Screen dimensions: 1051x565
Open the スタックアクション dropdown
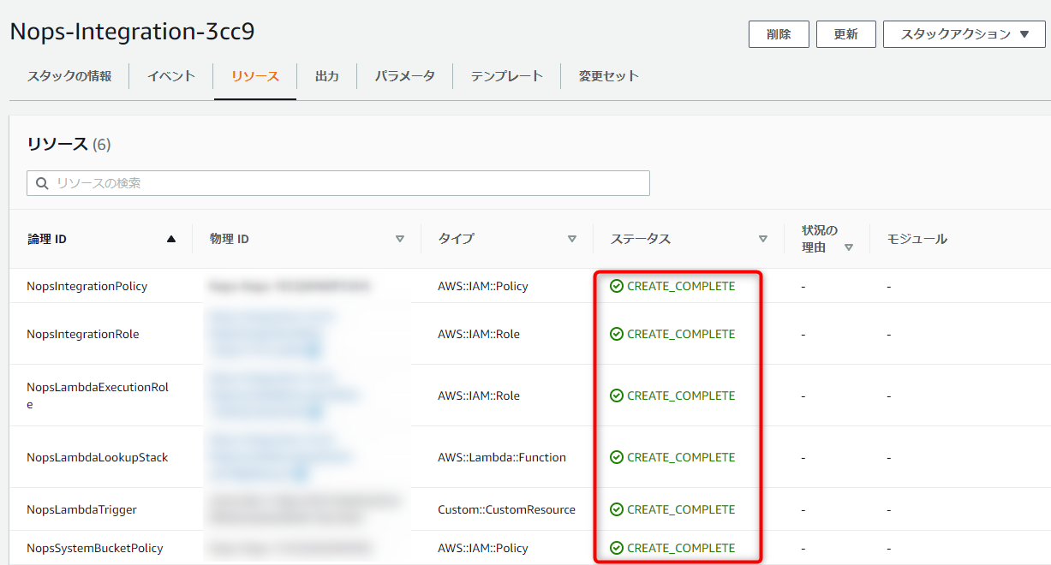click(964, 34)
